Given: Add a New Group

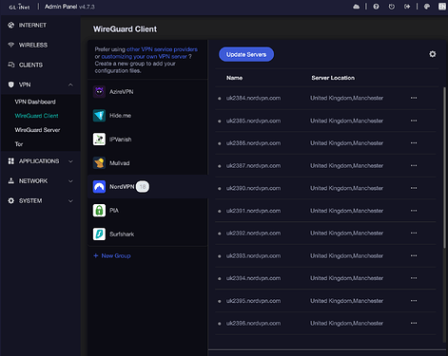Looking at the screenshot, I should pos(112,255).
